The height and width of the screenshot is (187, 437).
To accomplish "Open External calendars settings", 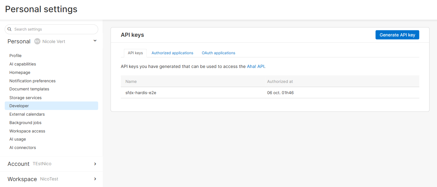I will click(x=27, y=114).
